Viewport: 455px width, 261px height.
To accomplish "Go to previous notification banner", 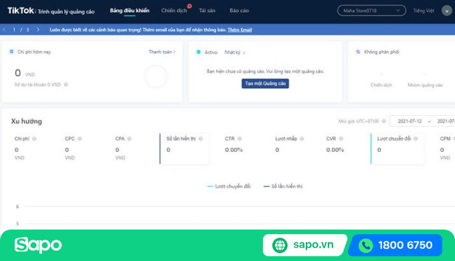I will coord(4,29).
